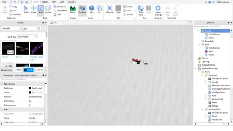The height and width of the screenshot is (131, 233).
Task: Set toolbox background to None
Action: coord(39,70)
